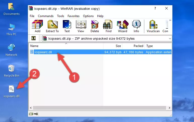Click the WinRAR title bar app icon
The width and height of the screenshot is (194, 122).
click(31, 8)
